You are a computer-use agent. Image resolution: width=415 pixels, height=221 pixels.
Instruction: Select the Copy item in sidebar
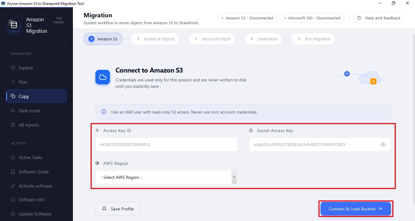(36, 97)
